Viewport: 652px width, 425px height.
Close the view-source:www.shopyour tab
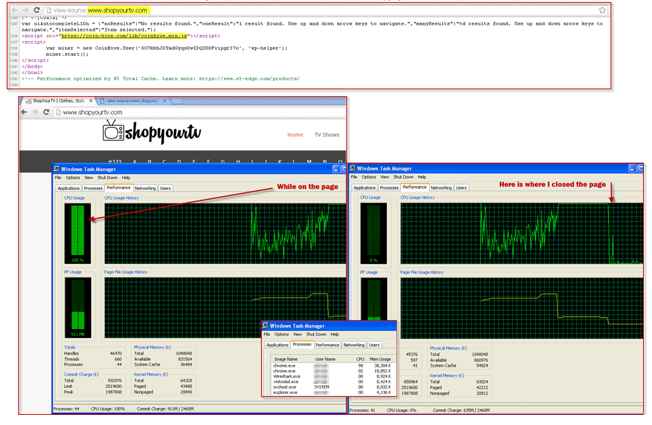(165, 101)
